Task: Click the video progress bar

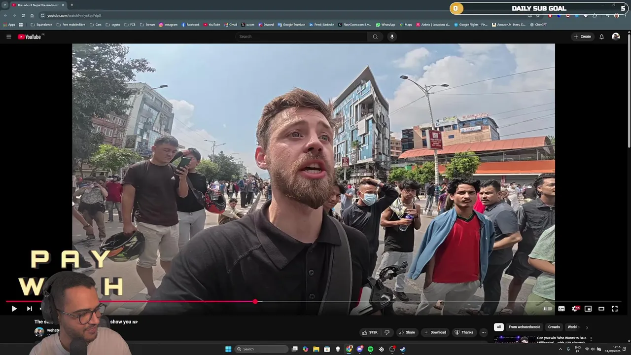Action: tap(314, 301)
